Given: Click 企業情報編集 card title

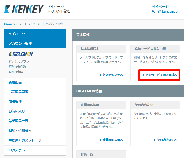Looking at the screenshot, I should pos(90,105).
